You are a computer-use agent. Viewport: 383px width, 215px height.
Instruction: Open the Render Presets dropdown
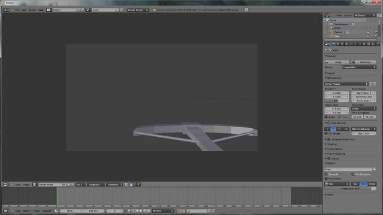346,84
